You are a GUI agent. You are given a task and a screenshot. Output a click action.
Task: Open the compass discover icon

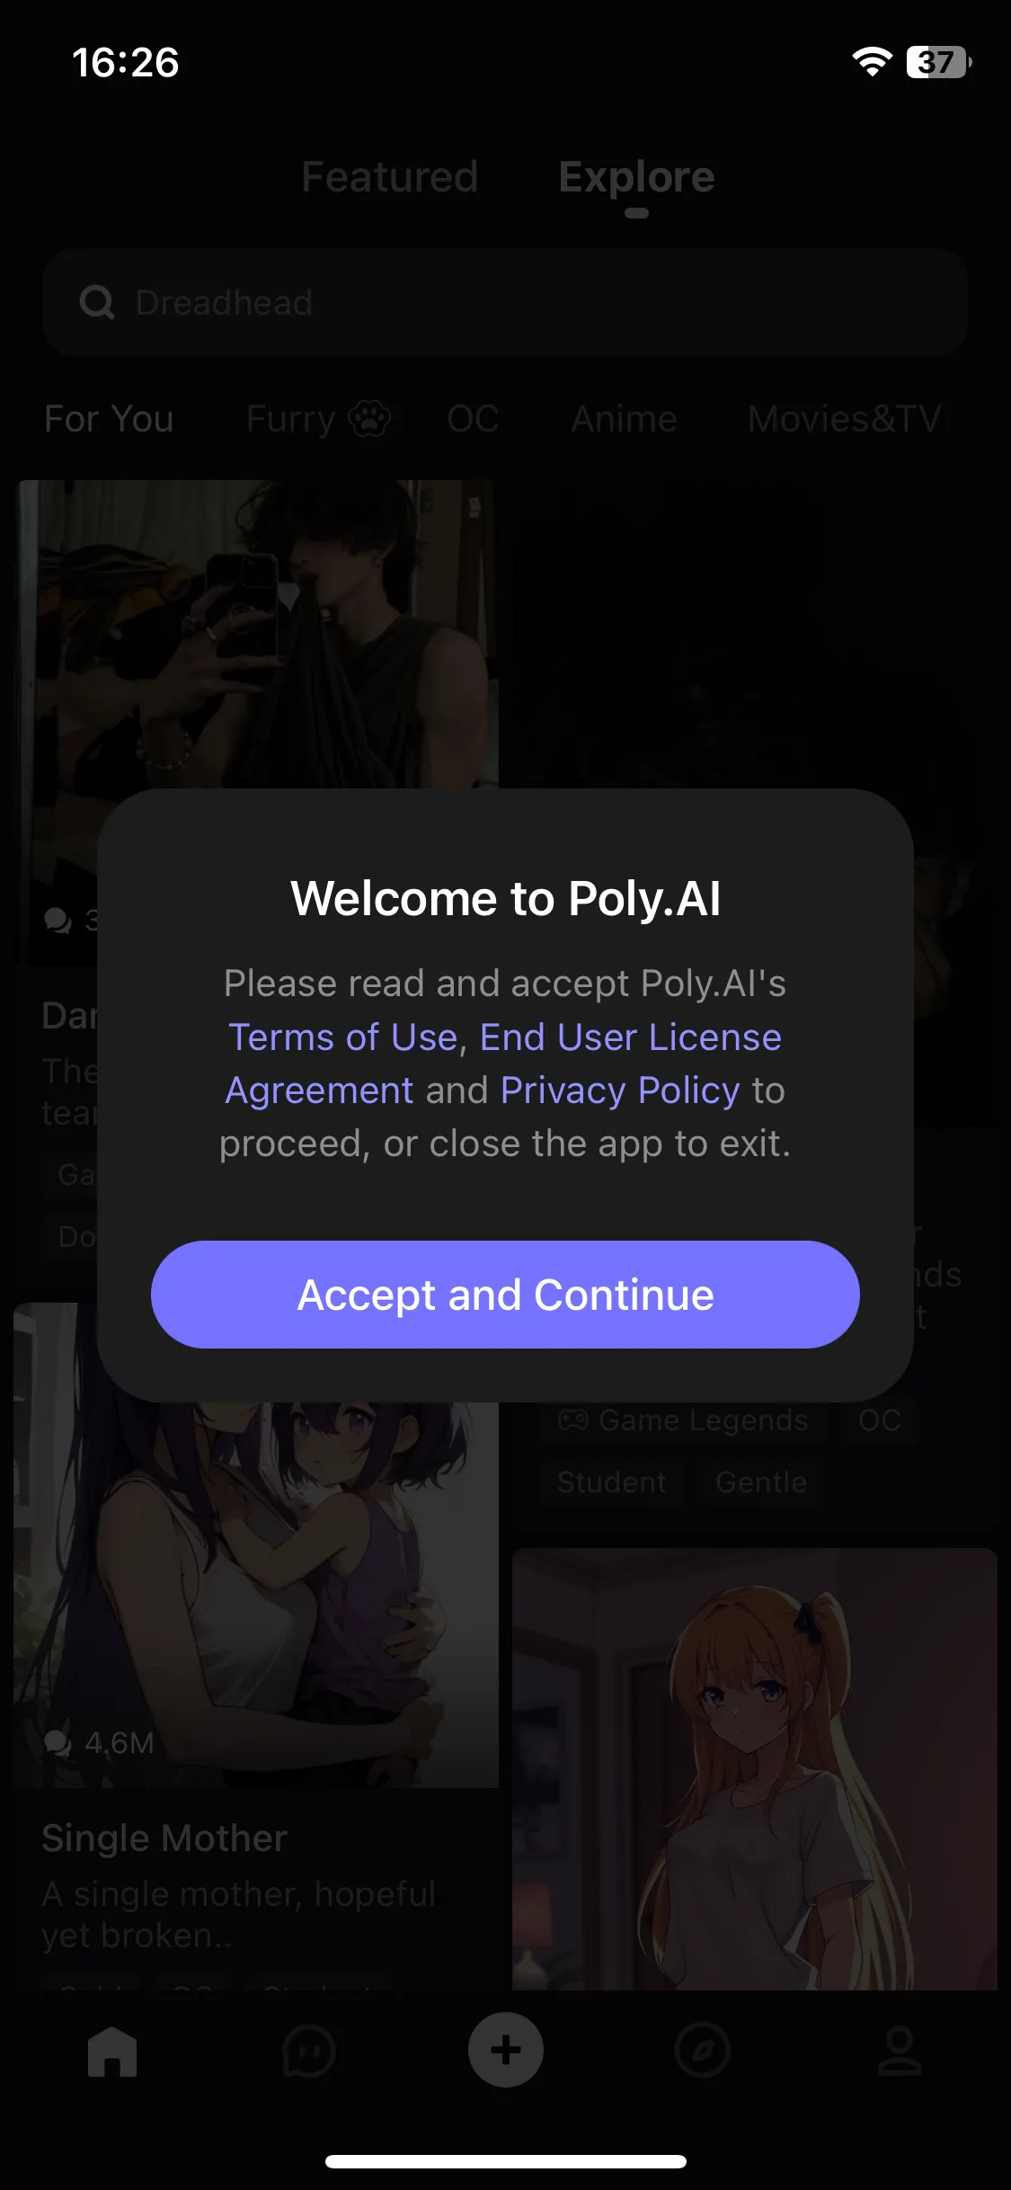702,2052
